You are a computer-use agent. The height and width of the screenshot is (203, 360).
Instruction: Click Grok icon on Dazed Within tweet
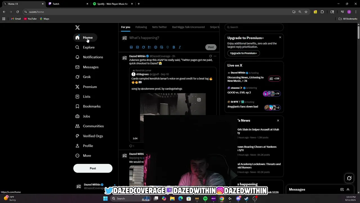(210, 56)
